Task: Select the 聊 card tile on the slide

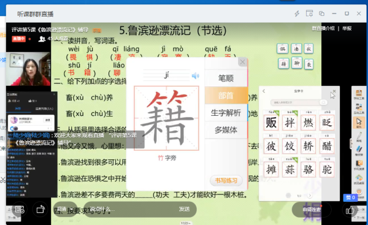Action: (296, 63)
